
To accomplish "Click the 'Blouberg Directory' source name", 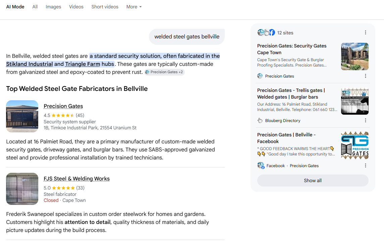I will click(283, 121).
